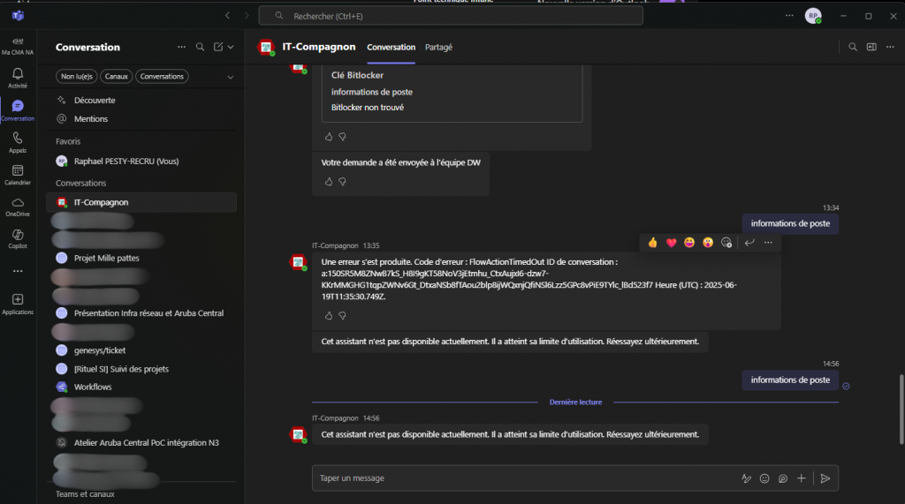Open more reactions picker
905x504 pixels.
[x=726, y=242]
